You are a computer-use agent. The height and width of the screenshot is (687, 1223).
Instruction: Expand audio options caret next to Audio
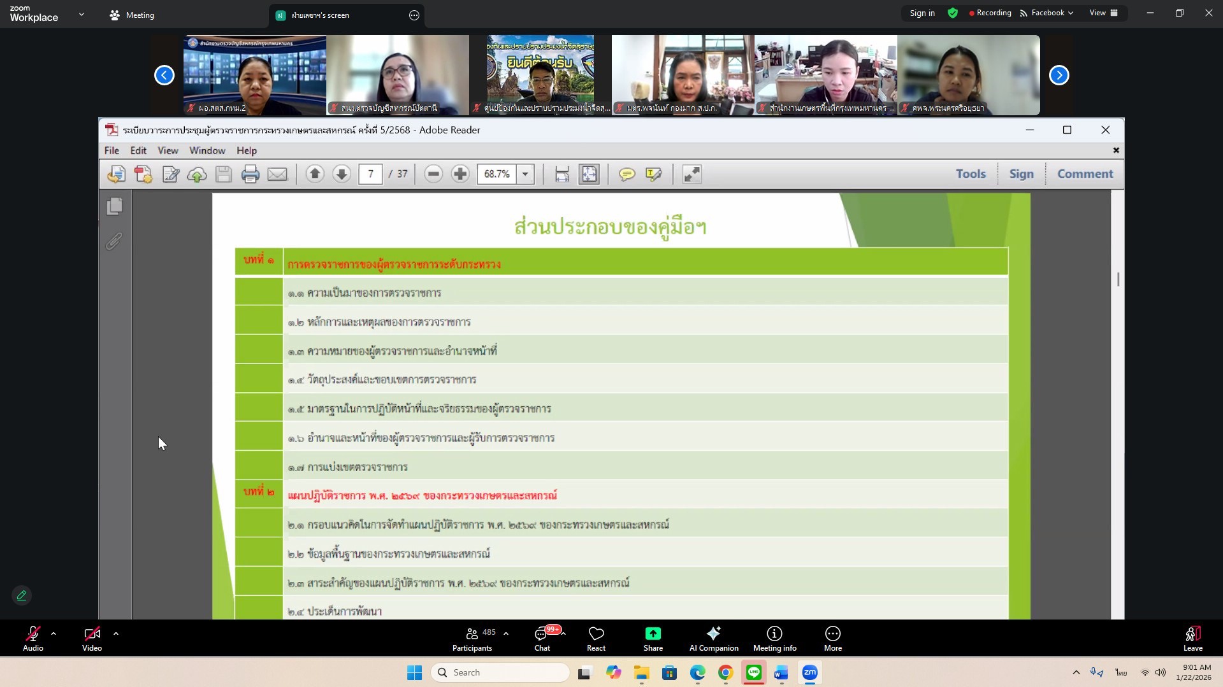tap(54, 634)
